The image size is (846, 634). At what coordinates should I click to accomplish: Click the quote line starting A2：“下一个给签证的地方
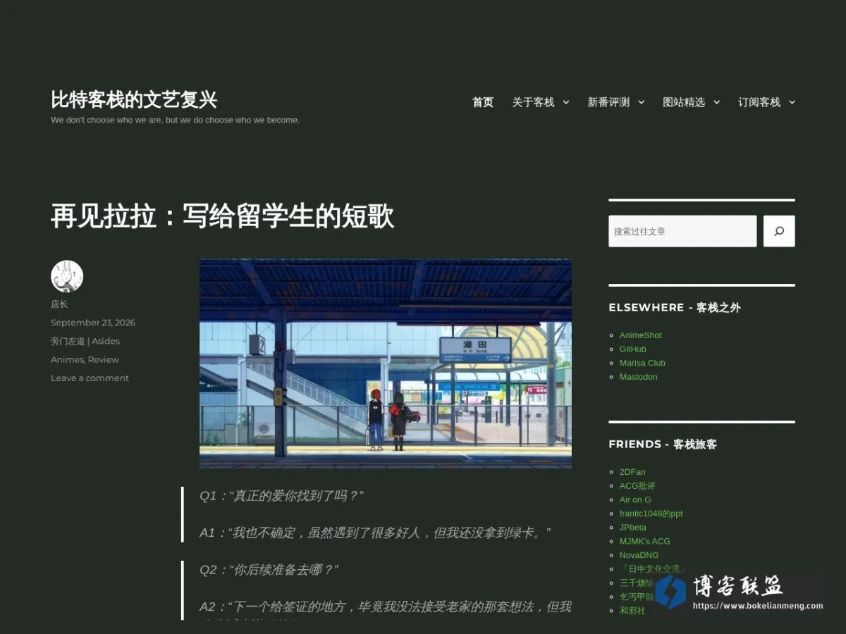(386, 607)
